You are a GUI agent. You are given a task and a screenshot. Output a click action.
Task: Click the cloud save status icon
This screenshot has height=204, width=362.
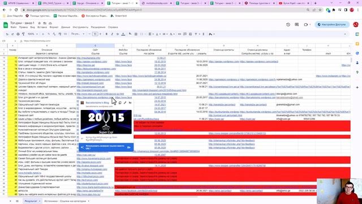click(50, 23)
